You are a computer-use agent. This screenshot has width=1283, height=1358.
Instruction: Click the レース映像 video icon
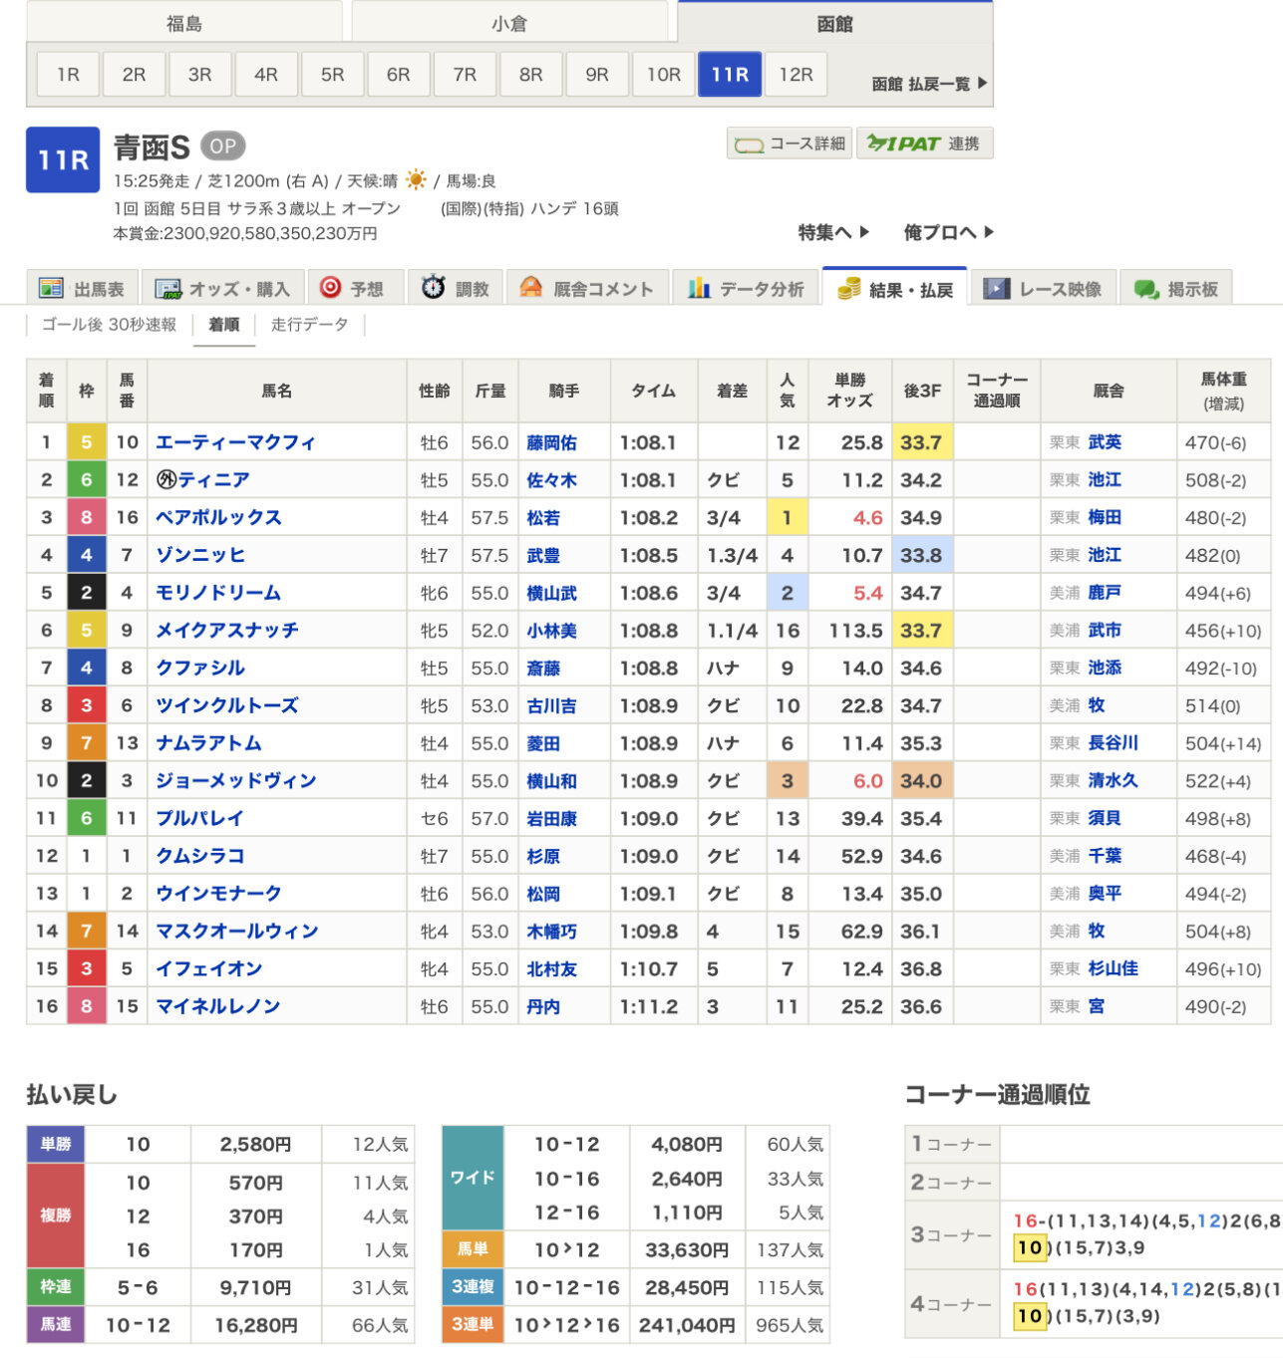pos(996,289)
